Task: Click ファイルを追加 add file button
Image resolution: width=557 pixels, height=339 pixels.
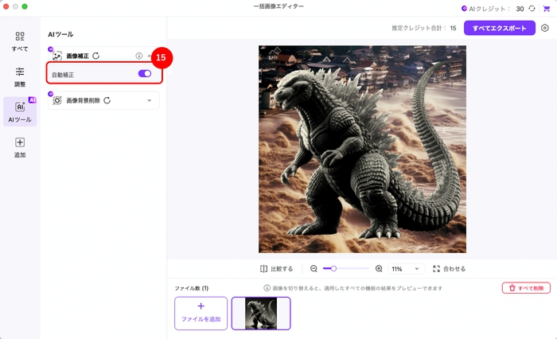Action: tap(201, 314)
